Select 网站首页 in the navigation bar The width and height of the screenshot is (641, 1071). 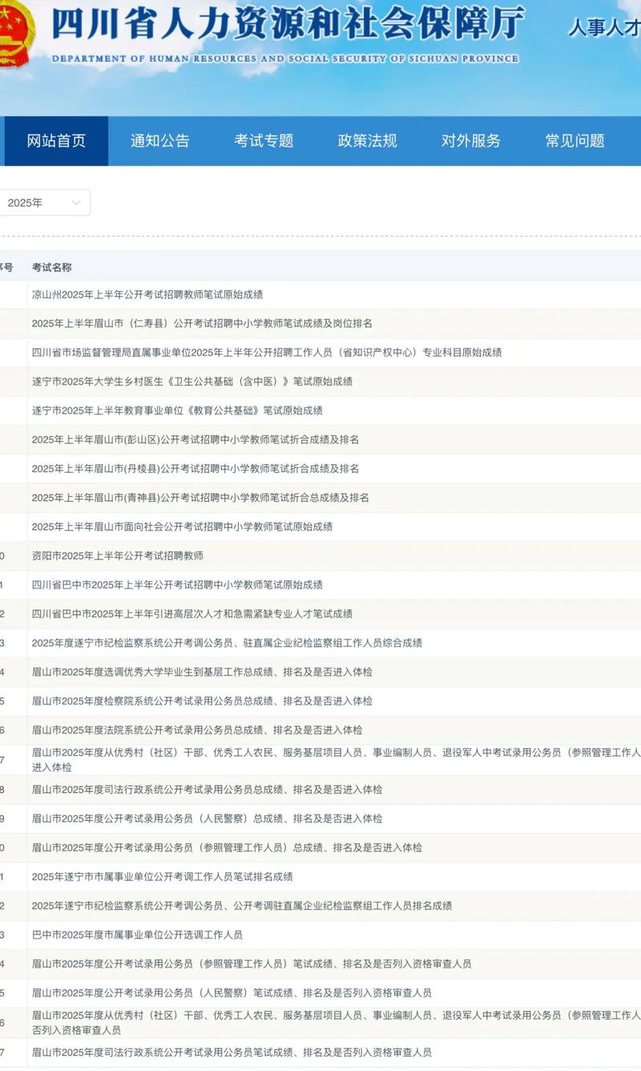54,141
